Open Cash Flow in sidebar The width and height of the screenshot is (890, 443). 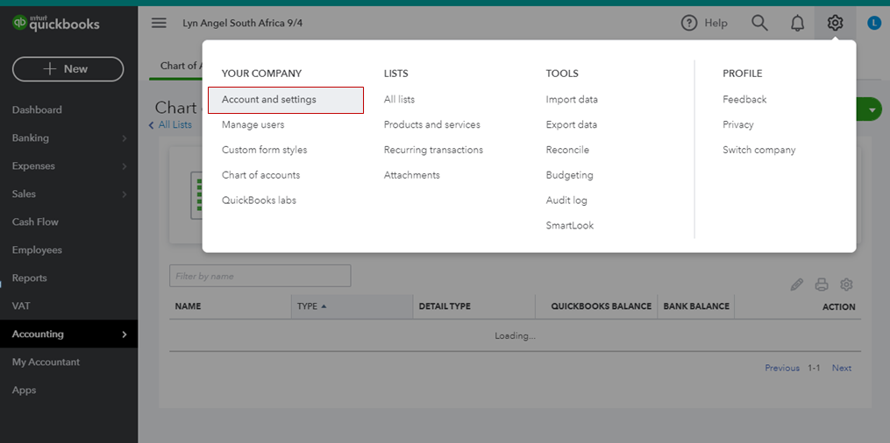tap(35, 222)
